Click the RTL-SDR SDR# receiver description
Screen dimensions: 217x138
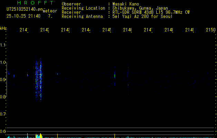pyautogui.click(x=151, y=12)
